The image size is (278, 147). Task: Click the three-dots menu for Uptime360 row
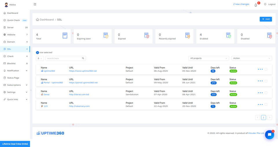260,69
